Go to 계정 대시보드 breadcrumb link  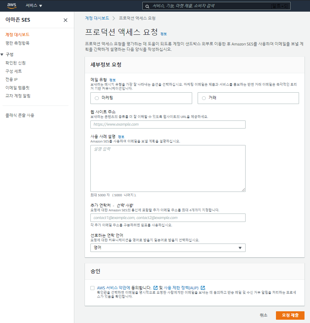pos(97,18)
